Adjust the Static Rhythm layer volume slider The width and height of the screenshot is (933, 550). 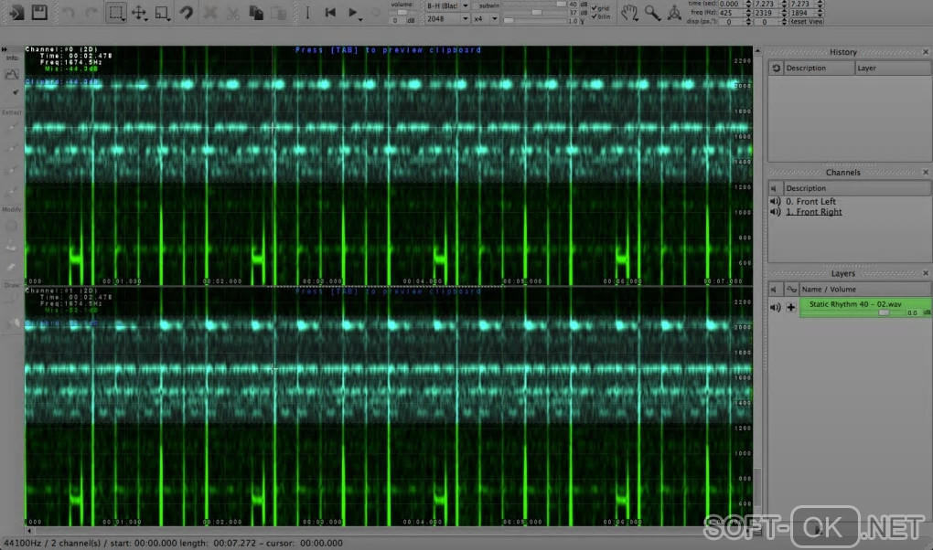coord(885,312)
